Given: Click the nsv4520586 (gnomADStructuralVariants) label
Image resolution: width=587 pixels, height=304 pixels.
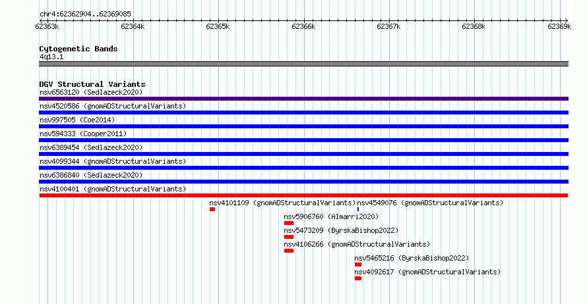Looking at the screenshot, I should click(113, 106).
